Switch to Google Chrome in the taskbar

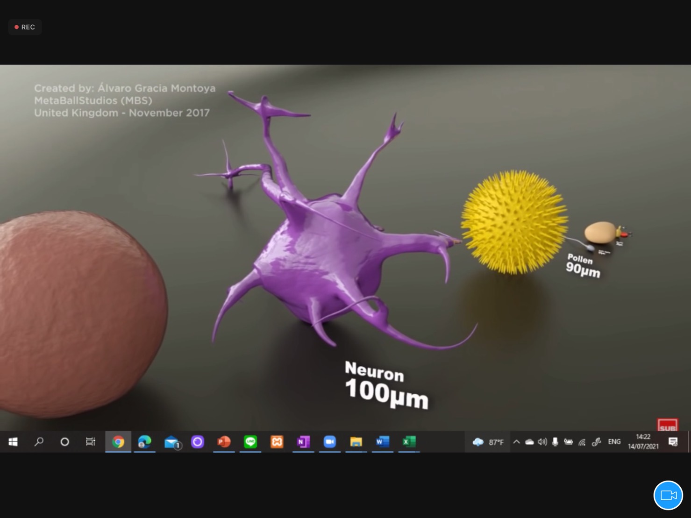click(x=118, y=441)
